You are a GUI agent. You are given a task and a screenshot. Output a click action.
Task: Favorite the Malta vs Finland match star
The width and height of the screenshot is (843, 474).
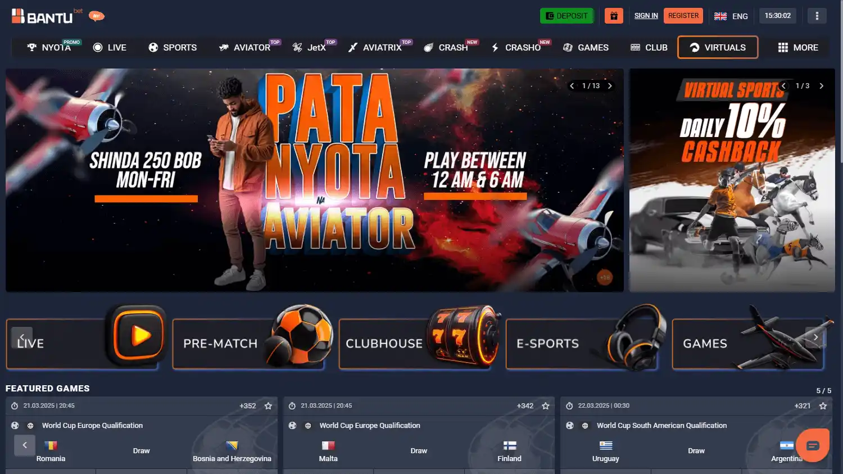coord(545,405)
